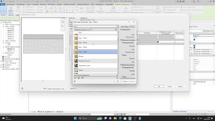Image resolution: width=215 pixels, height=121 pixels.
Task: Click the Windows taskbar search box
Action: [x=90, y=118]
